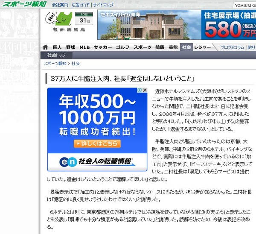Click the 広告ガイド header link
The height and width of the screenshot is (234, 256).
(x=81, y=5)
